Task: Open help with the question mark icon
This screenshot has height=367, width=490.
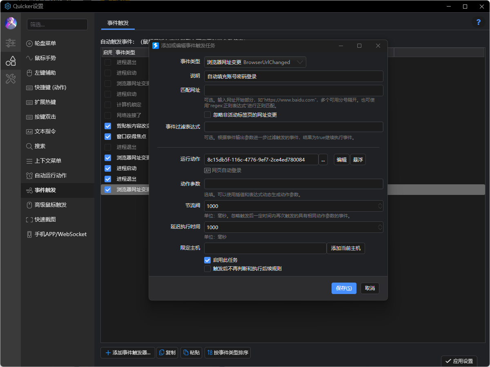Action: [x=478, y=22]
